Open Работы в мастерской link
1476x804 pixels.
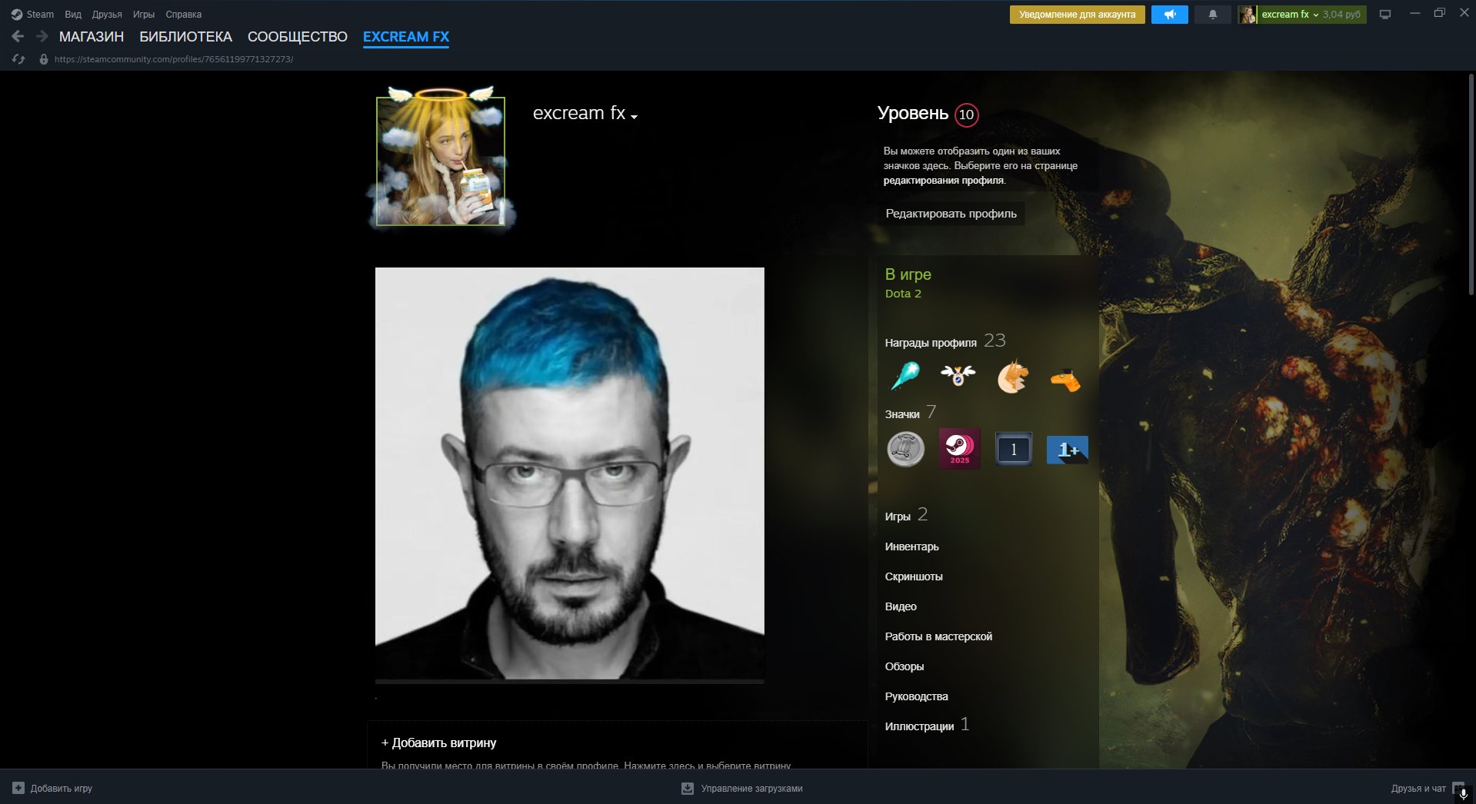[x=938, y=636]
